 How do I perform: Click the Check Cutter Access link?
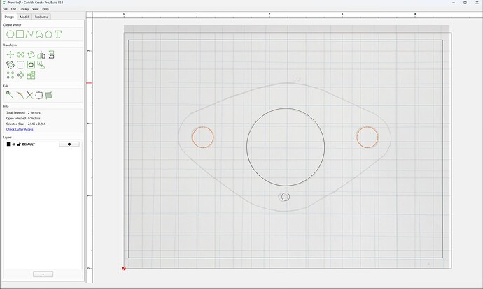point(20,129)
